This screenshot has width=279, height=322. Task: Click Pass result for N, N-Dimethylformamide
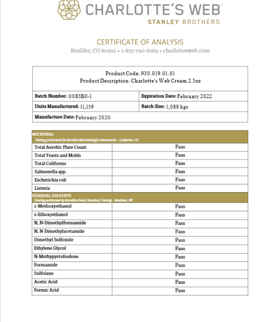point(180,223)
